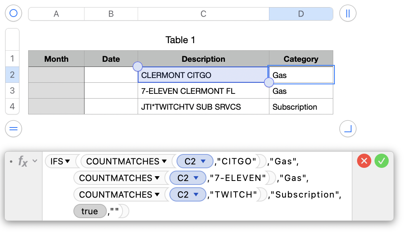Expand first COUNTMATCHES function arrow

[164, 162]
